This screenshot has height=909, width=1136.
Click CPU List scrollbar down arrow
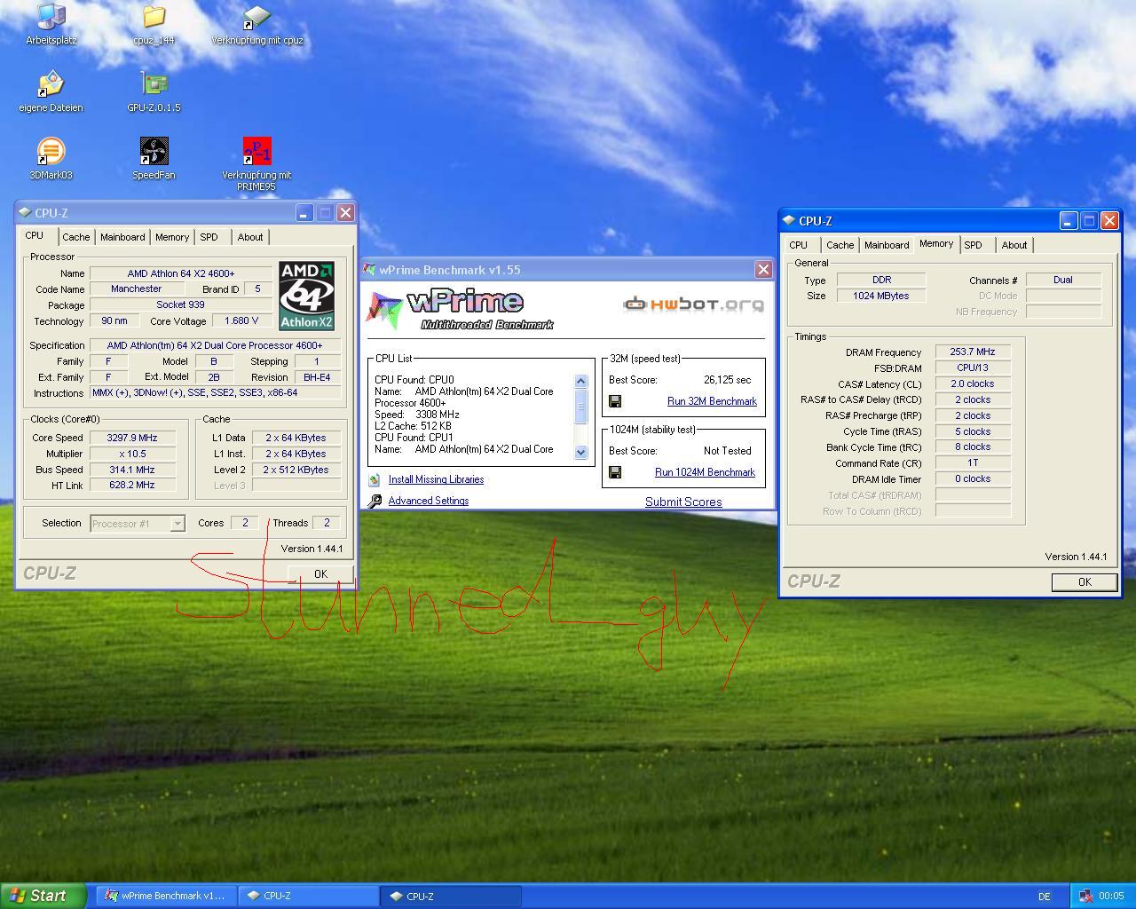point(581,452)
